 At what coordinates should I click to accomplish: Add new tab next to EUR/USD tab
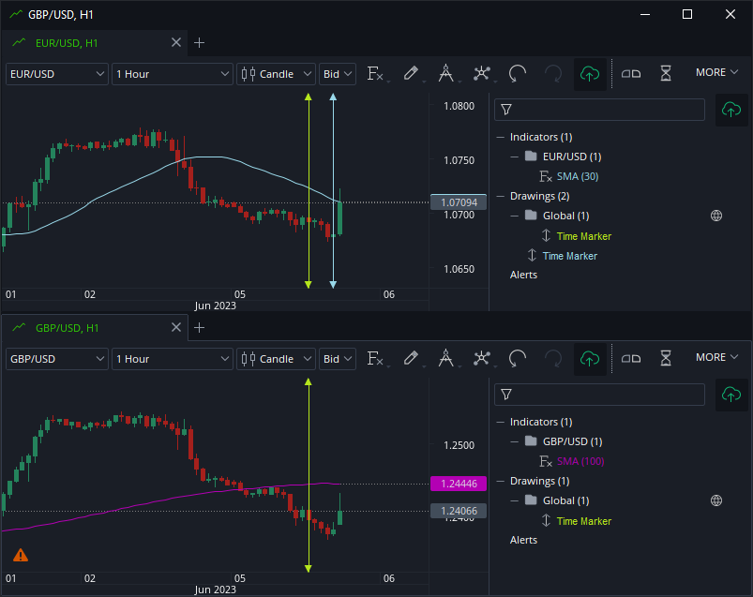tap(200, 43)
